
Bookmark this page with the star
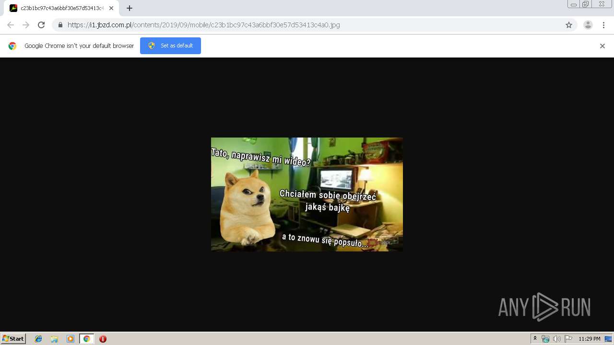(569, 25)
